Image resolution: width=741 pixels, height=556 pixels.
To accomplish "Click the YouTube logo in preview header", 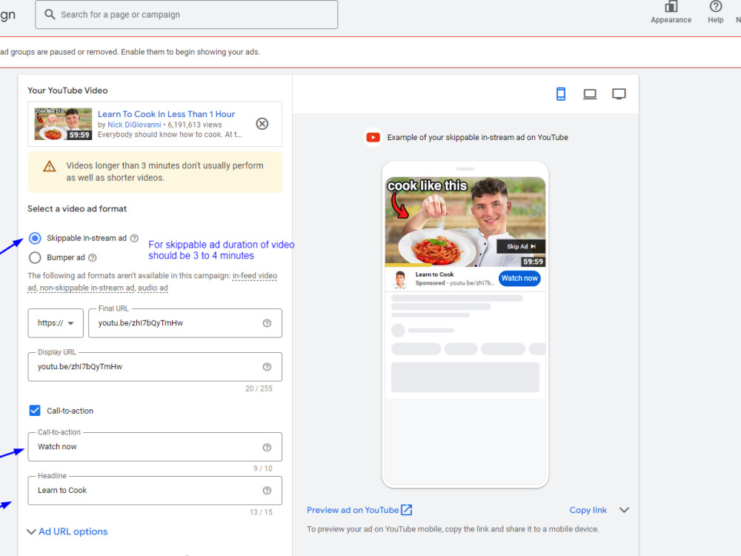I will 373,138.
